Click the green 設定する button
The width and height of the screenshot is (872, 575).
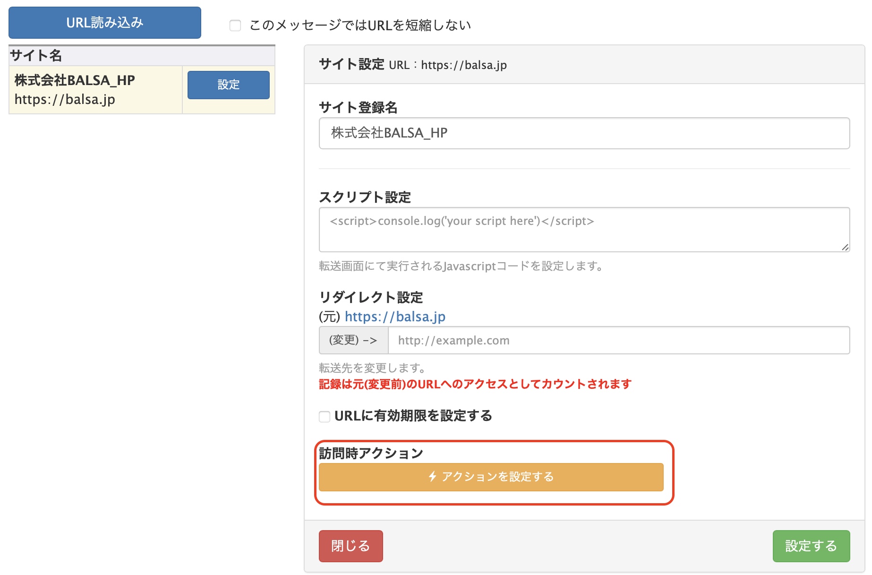point(811,546)
